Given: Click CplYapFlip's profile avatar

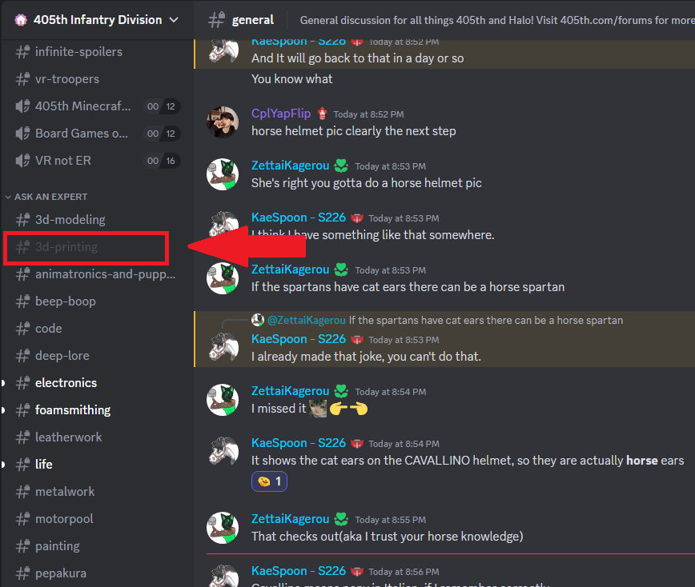Looking at the screenshot, I should [x=223, y=122].
